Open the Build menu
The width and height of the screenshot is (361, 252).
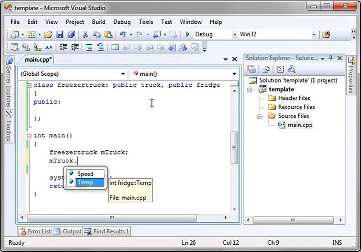99,22
